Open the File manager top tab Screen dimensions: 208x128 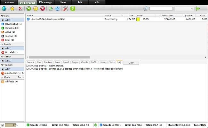point(46,2)
